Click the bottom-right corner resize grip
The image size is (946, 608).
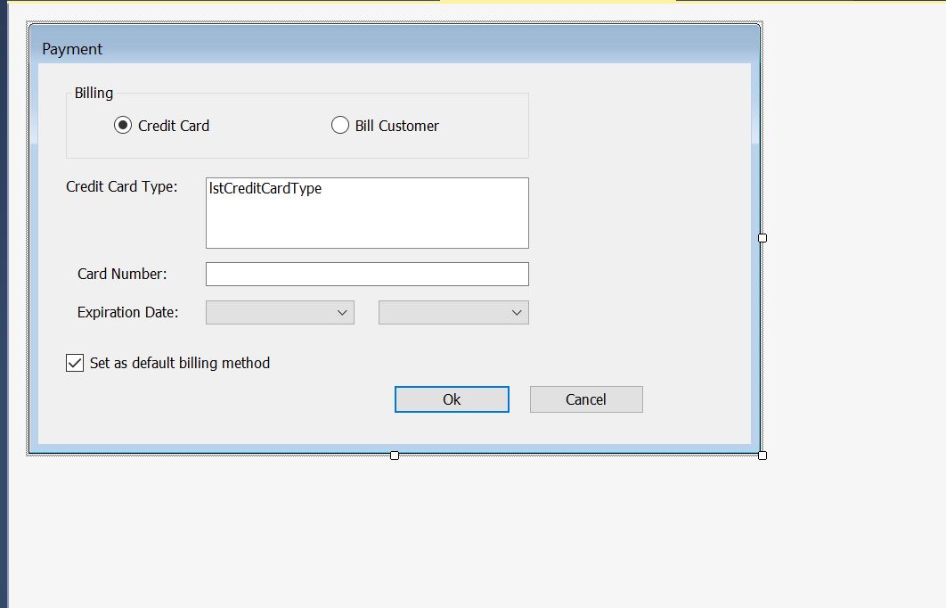point(762,455)
